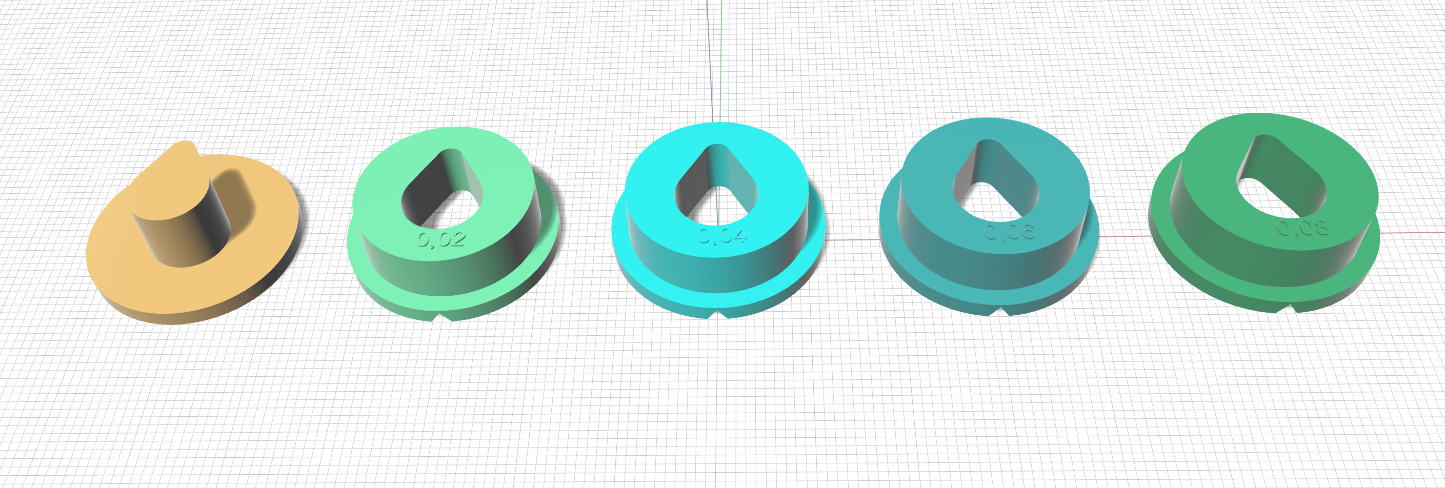Click the embossed 0,08 text
The height and width of the screenshot is (488, 1445).
[1302, 228]
